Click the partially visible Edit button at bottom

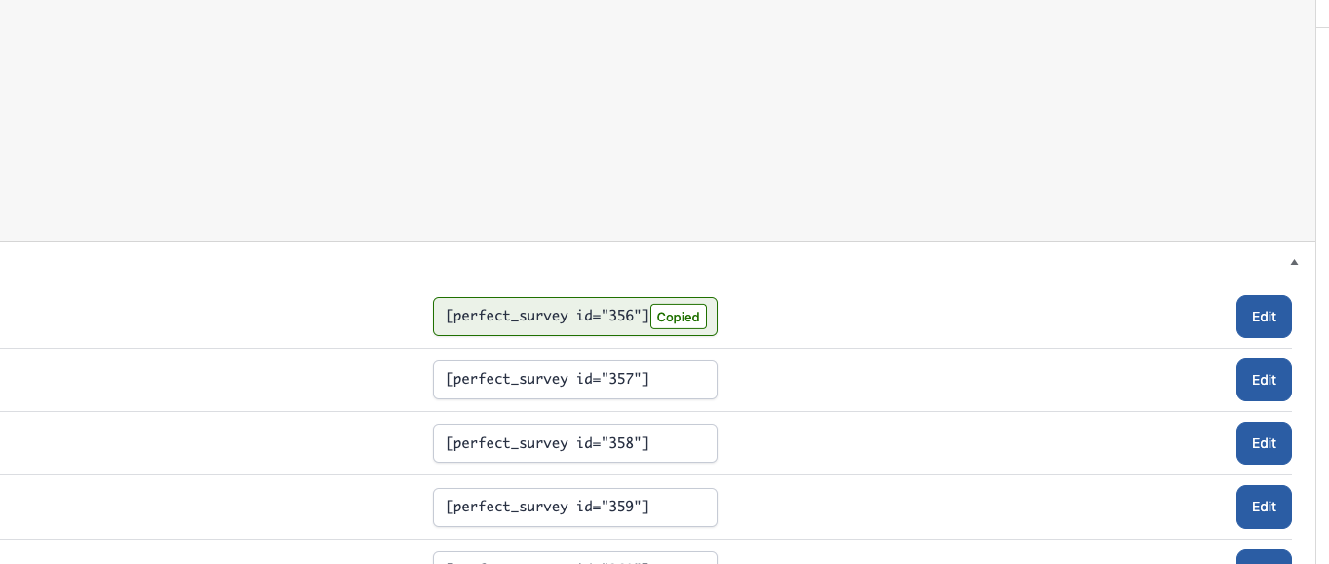tap(1264, 557)
